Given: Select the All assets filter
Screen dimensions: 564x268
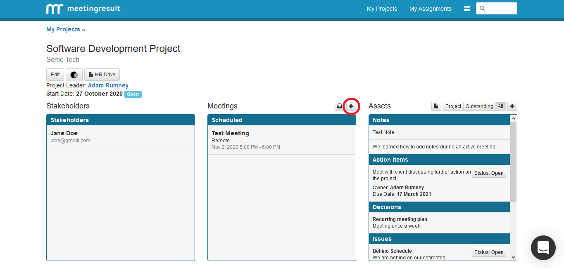Looking at the screenshot, I should [x=500, y=106].
